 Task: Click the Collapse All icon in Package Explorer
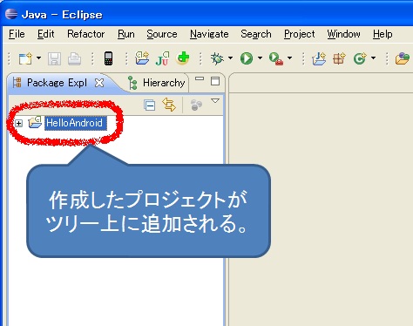(x=150, y=105)
